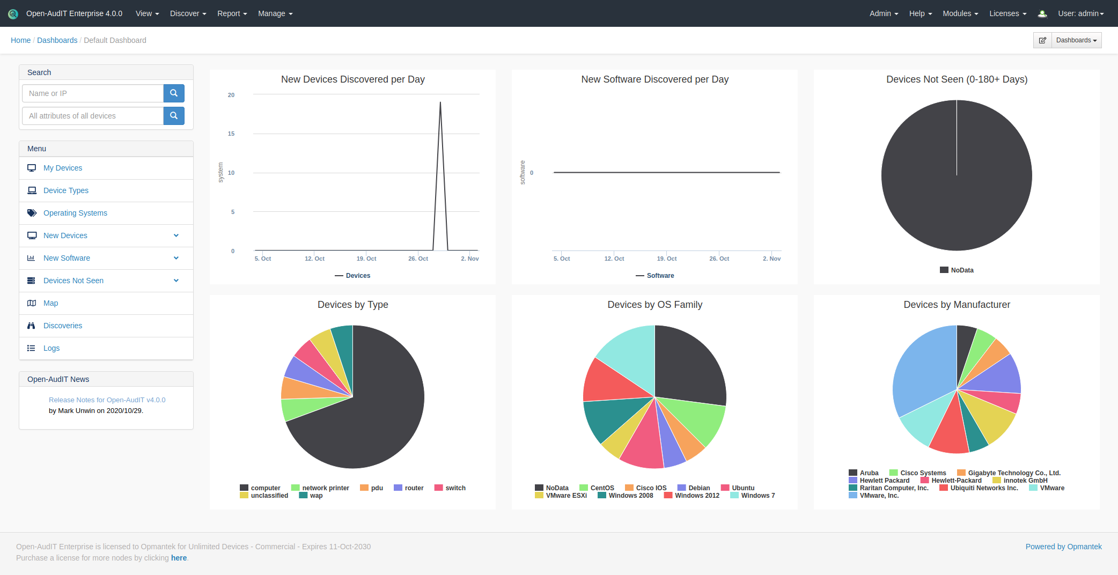Screen dimensions: 1118x575
Task: Open the user account icon in navbar
Action: click(1042, 13)
